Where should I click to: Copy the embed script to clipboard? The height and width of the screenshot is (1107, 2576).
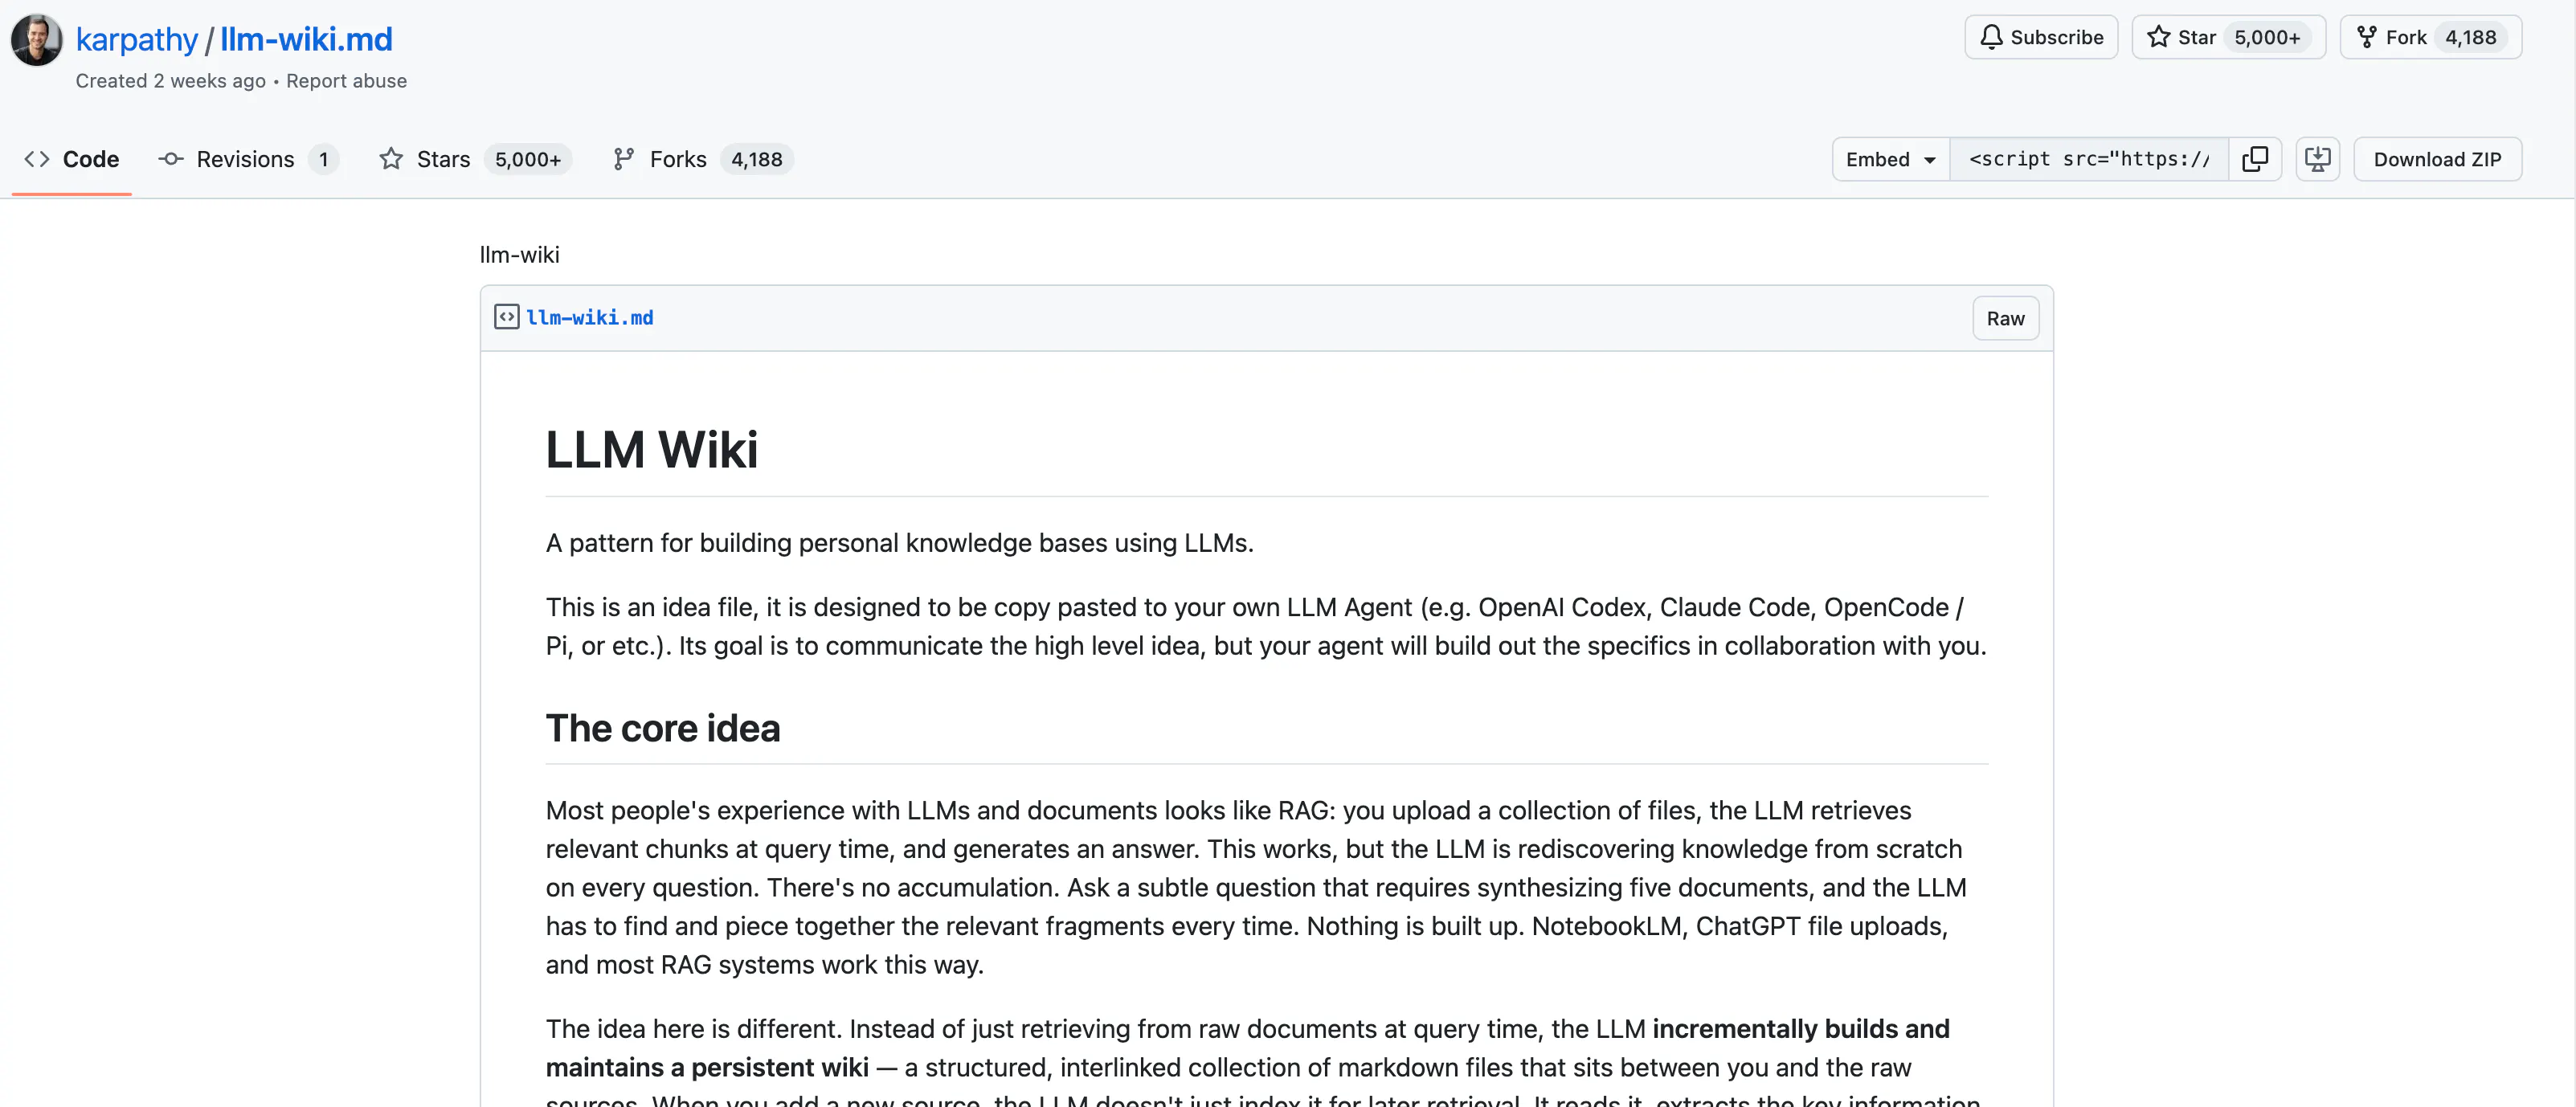pyautogui.click(x=2255, y=159)
